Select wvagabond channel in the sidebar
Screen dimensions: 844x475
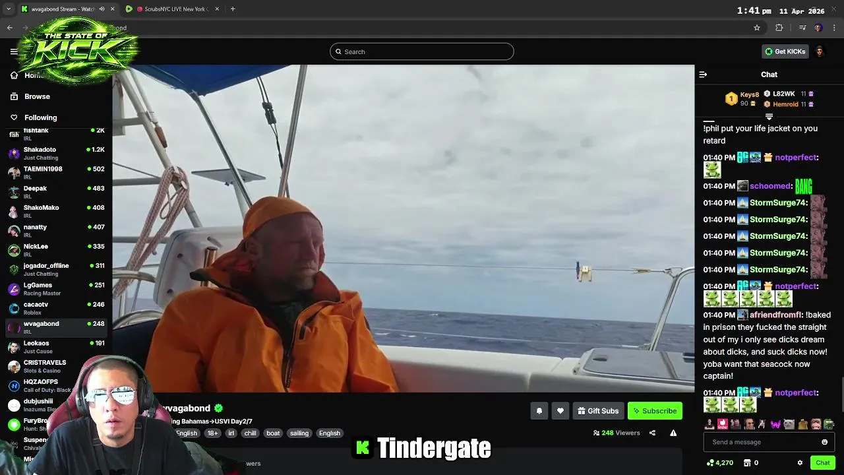pos(56,327)
